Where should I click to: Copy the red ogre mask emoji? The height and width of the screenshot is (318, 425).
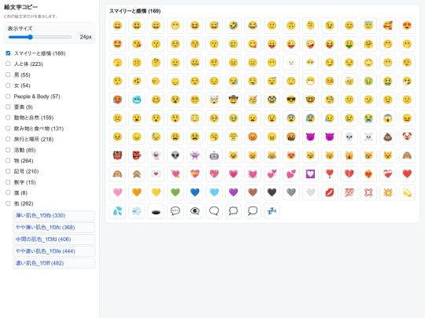tap(117, 155)
